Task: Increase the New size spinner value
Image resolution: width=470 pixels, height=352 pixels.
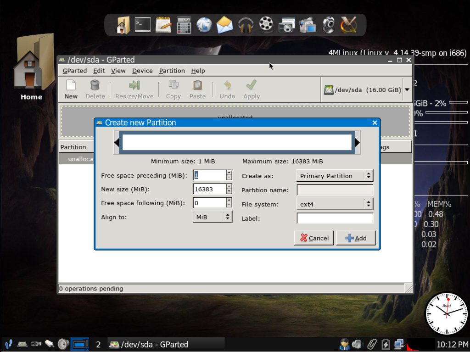Action: (x=229, y=187)
